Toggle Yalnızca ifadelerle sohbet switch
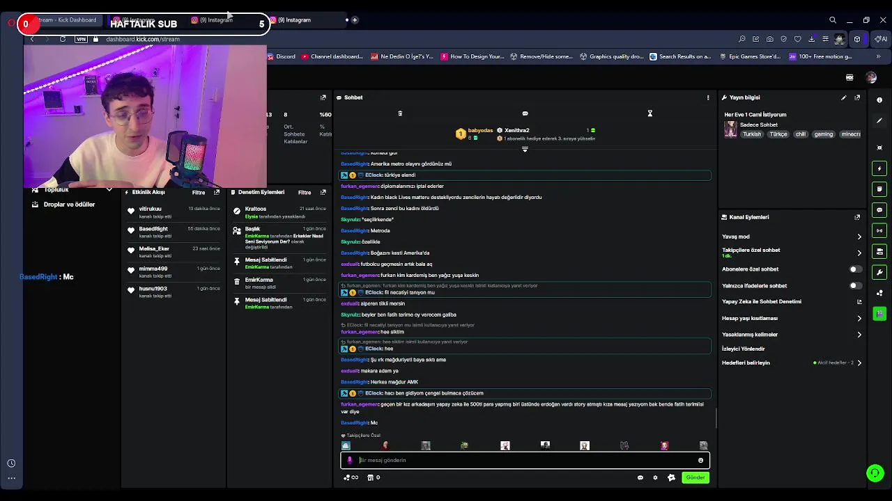Viewport: 892px width, 501px height. point(855,286)
